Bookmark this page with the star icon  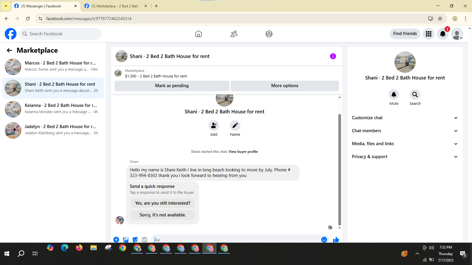pyautogui.click(x=440, y=19)
